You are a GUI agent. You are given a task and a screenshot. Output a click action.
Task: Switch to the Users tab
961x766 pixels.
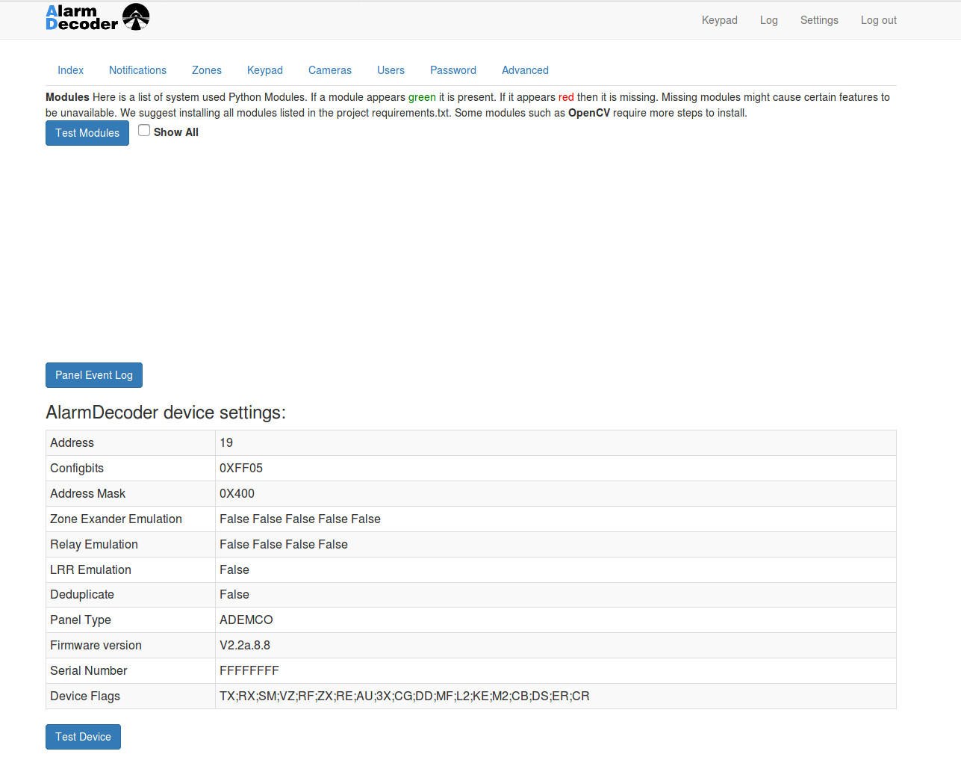[x=391, y=70]
